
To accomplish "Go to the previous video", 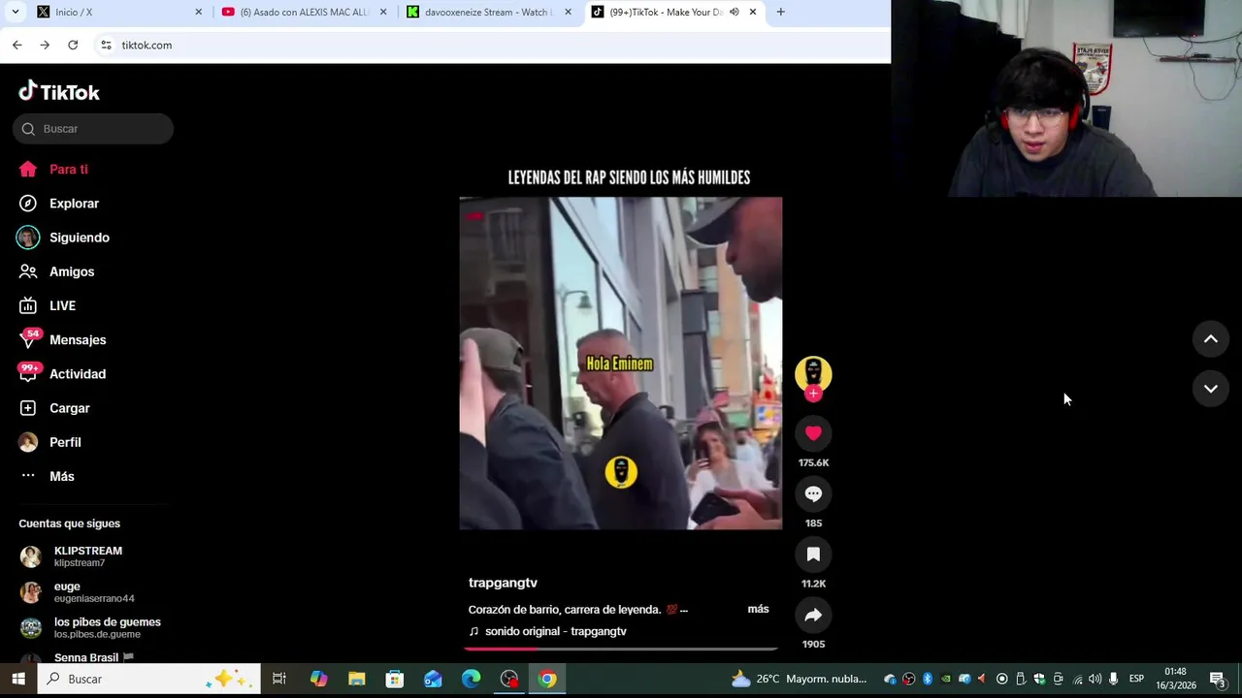I will pos(1211,339).
